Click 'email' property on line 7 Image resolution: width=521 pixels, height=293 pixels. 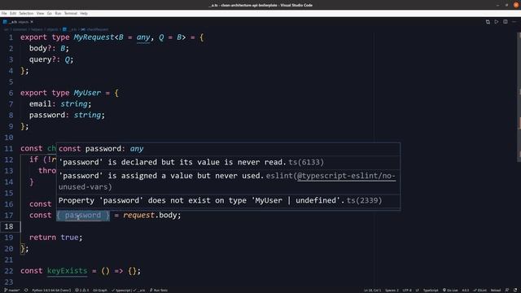pyautogui.click(x=40, y=104)
